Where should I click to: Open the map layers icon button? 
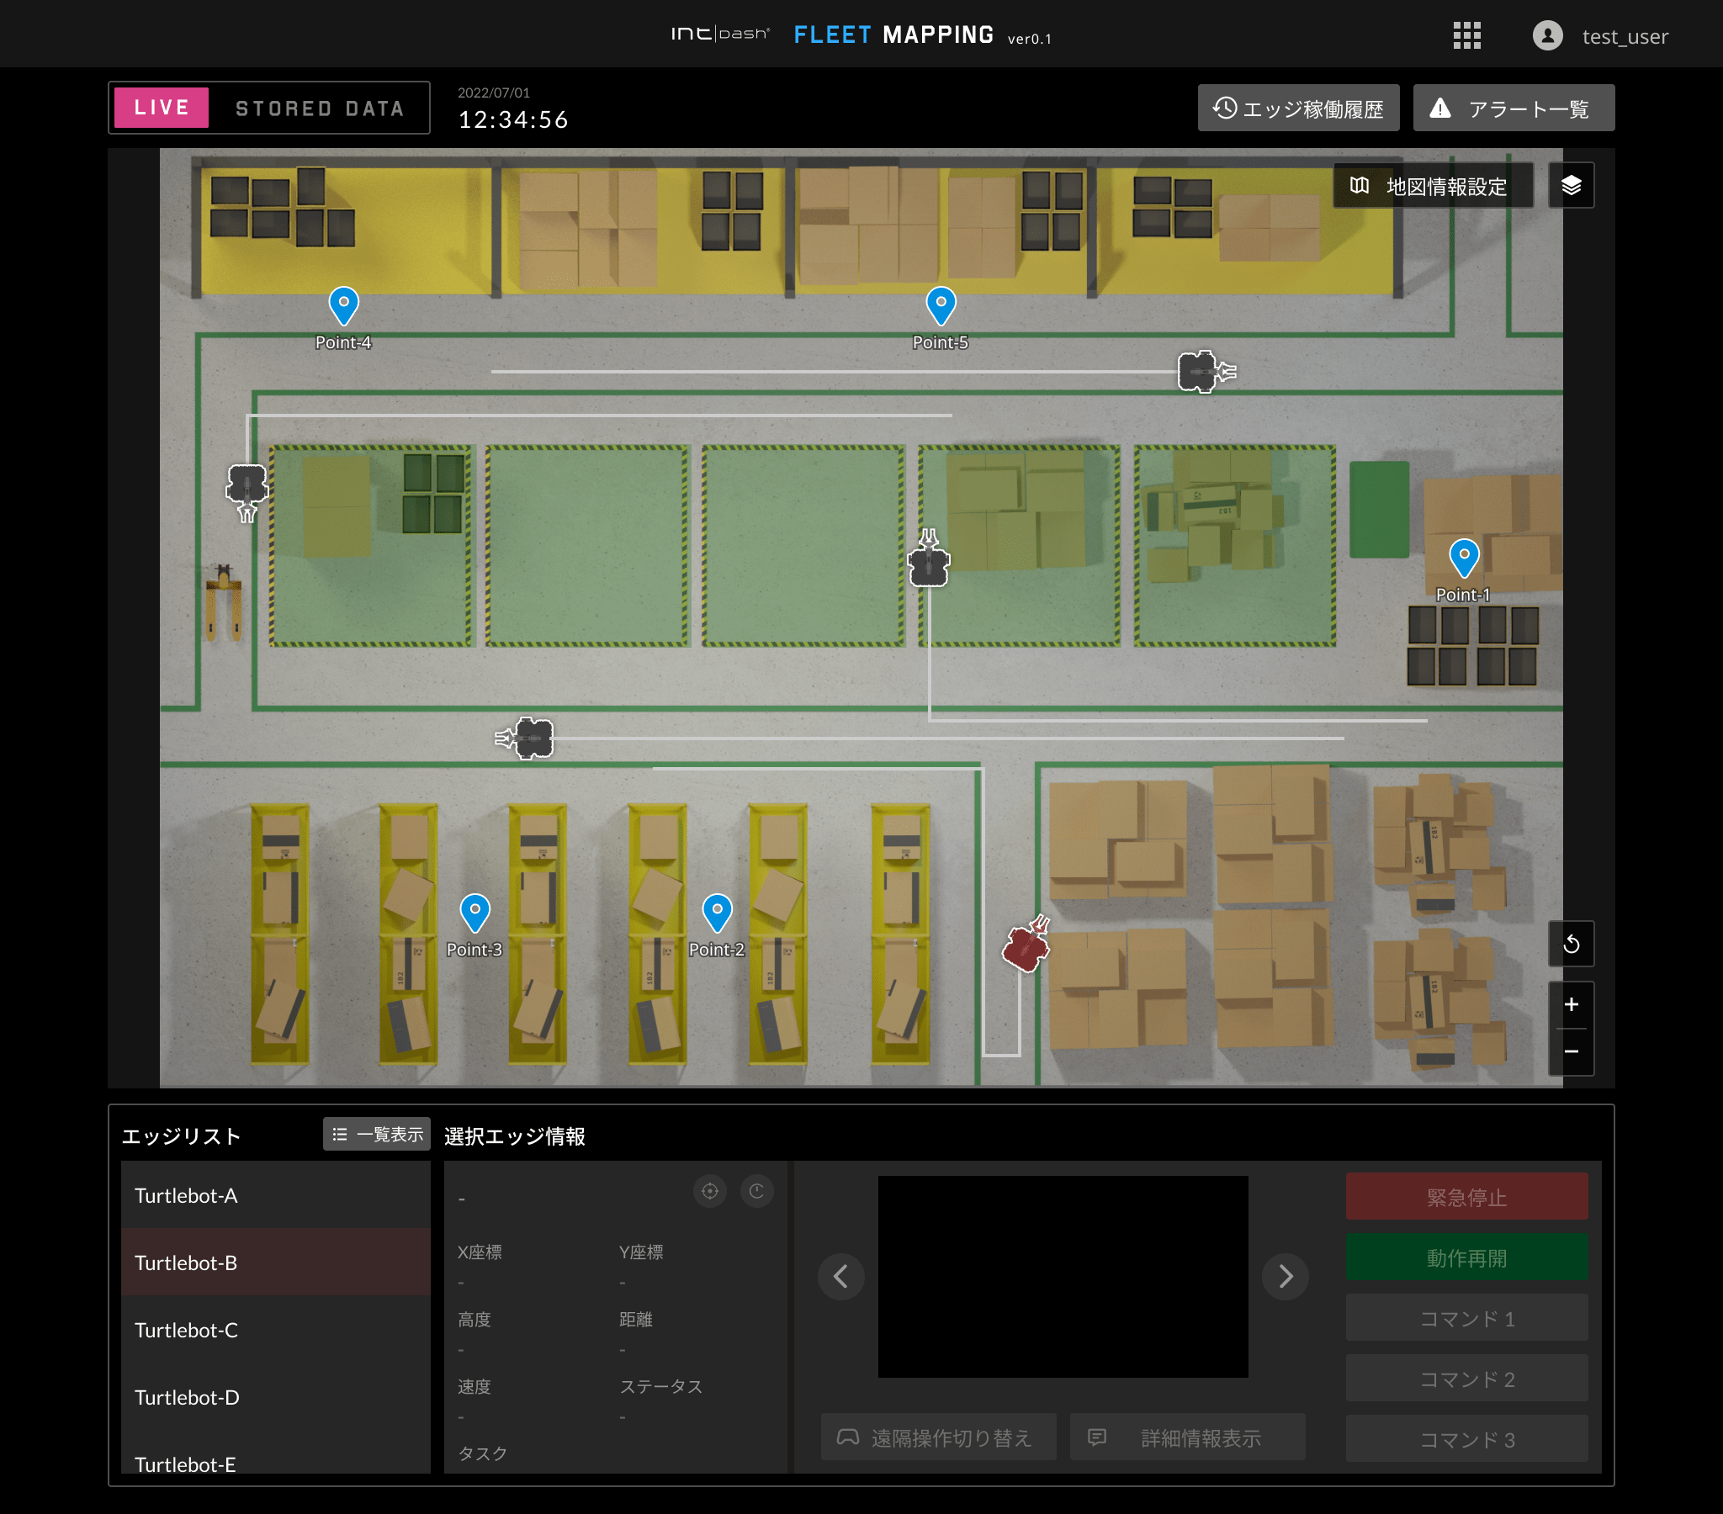click(1571, 185)
